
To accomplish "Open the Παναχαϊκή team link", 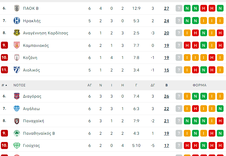I will [x=33, y=121].
